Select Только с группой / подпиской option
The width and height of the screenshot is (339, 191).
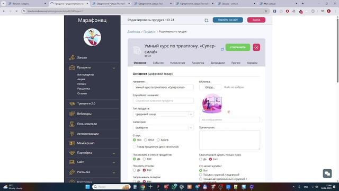coord(200,175)
